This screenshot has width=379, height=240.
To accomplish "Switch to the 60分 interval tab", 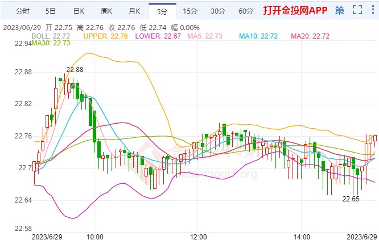I will [246, 11].
